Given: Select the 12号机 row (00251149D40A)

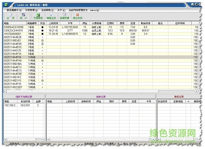Looking at the screenshot, I should tap(101, 64).
